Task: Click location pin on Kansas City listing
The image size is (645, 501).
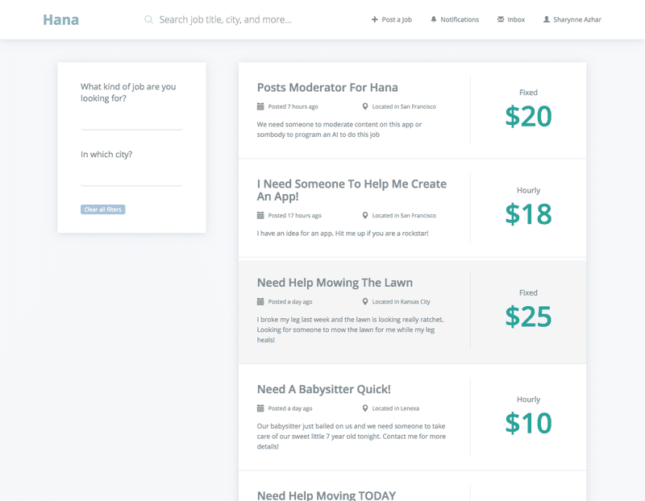Action: (x=365, y=302)
